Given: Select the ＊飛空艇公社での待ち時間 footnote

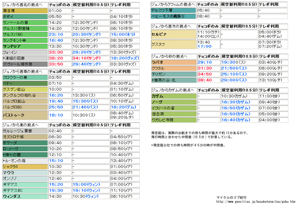Looking at the screenshot, I should 188,146.
